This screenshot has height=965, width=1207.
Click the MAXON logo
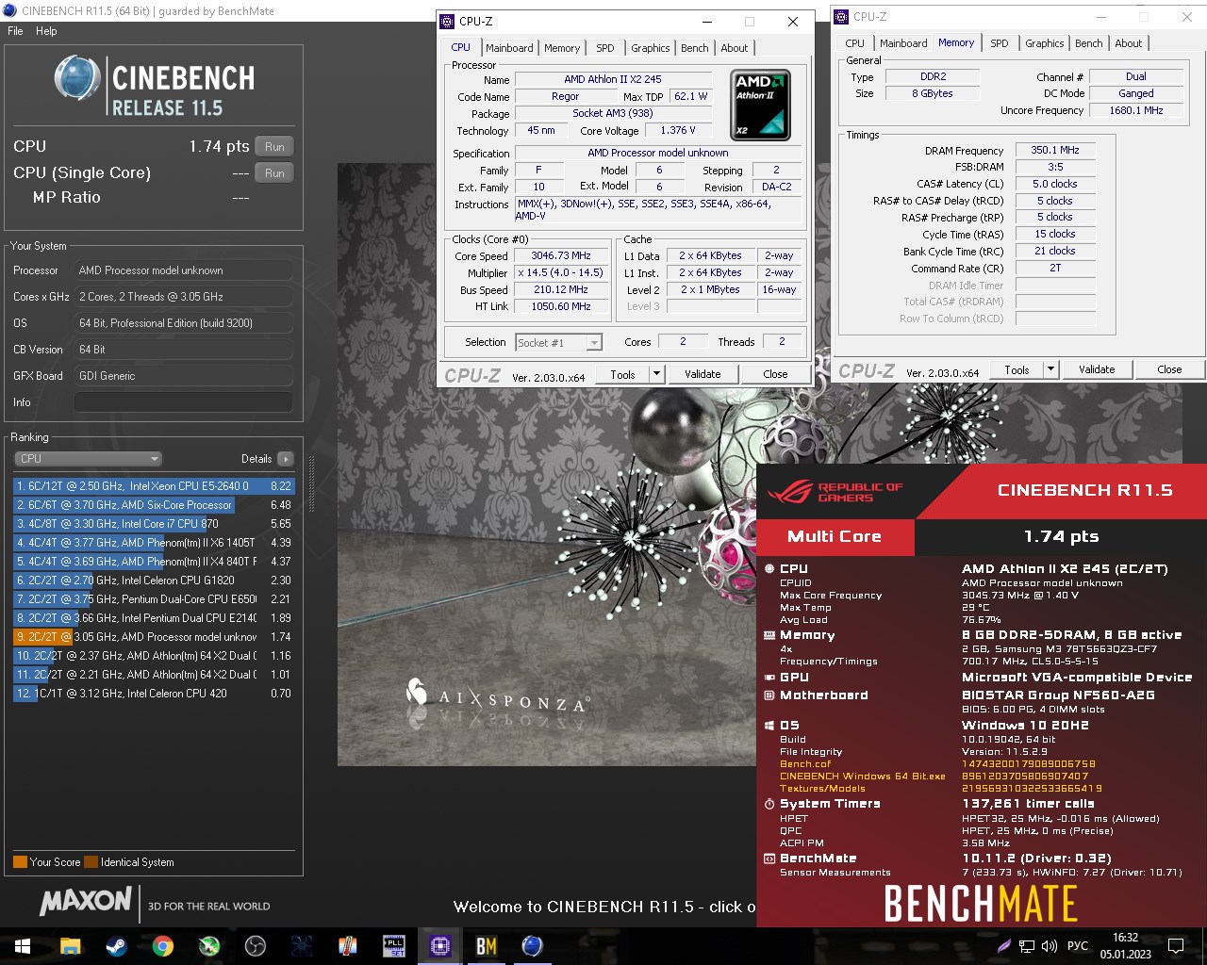[x=86, y=901]
